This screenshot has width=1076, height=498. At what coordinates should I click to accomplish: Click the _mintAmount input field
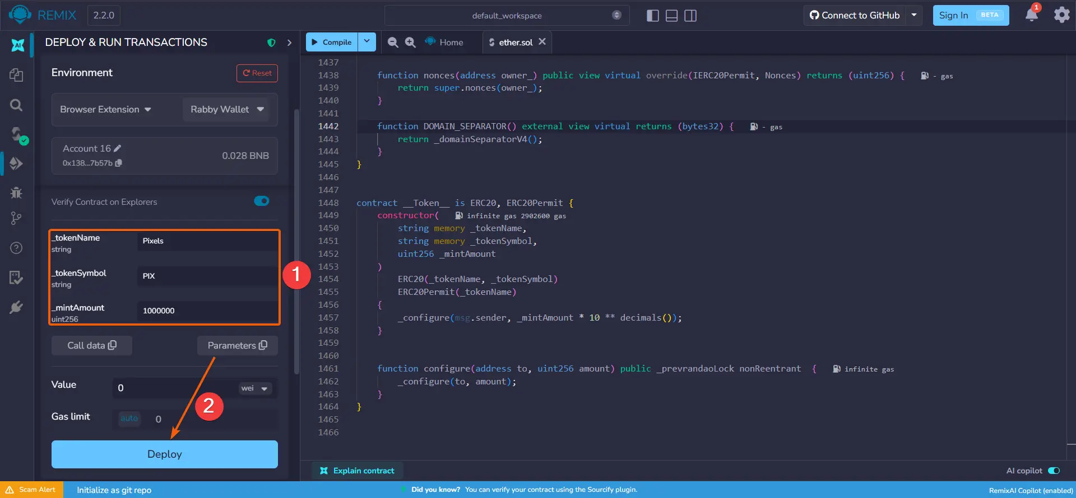(x=207, y=311)
